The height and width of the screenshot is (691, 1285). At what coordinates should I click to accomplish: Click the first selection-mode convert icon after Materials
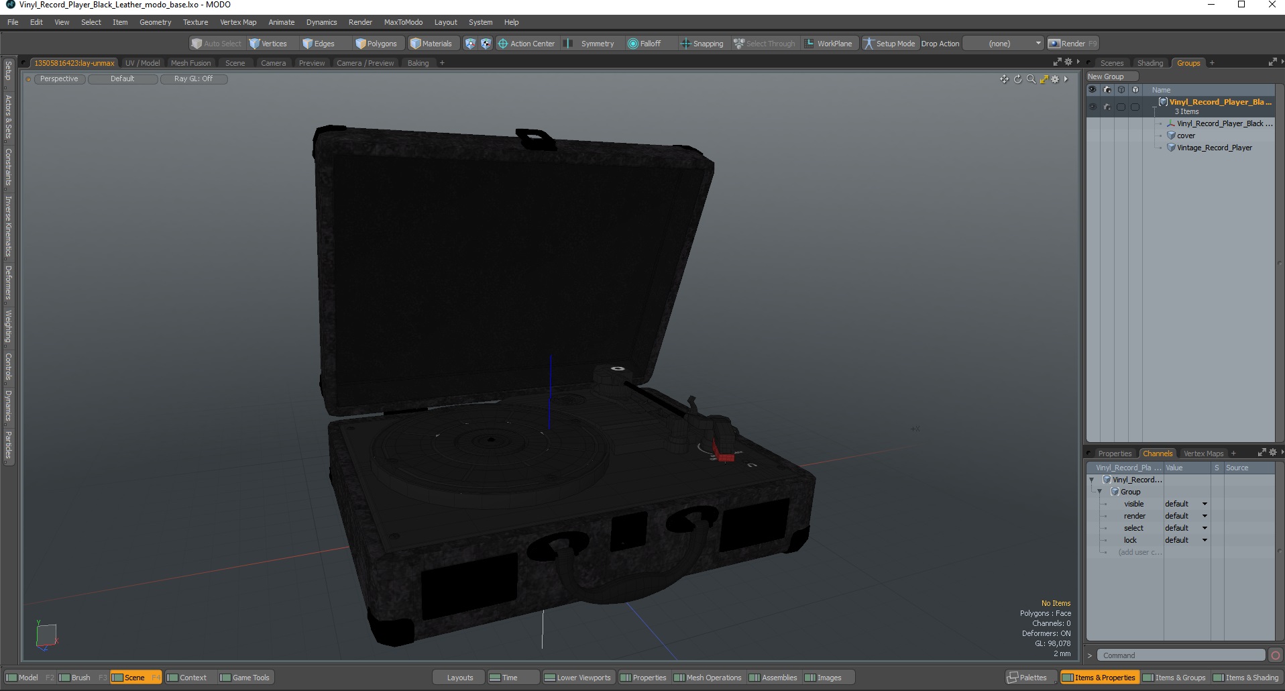coord(470,44)
